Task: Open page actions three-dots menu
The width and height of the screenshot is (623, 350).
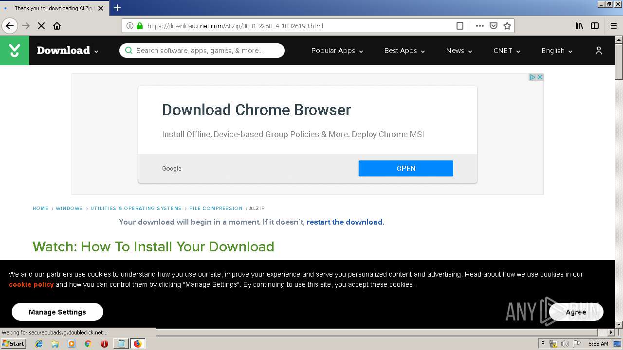Action: (480, 26)
